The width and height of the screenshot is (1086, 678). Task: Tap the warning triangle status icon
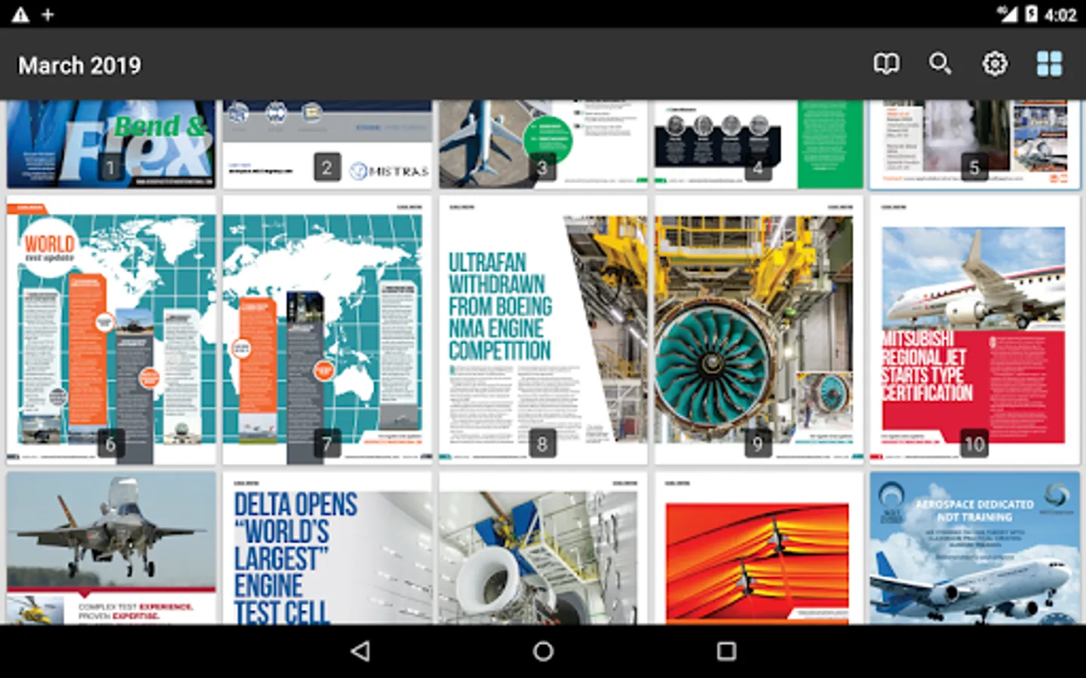(x=20, y=14)
